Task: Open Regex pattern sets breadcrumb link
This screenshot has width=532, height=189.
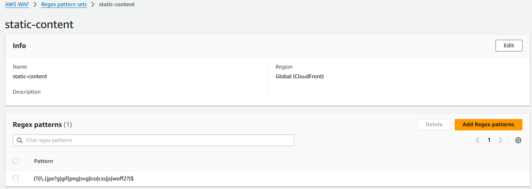Action: (x=64, y=5)
